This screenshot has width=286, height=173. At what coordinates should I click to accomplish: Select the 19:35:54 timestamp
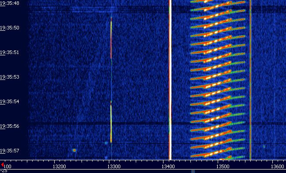10,101
